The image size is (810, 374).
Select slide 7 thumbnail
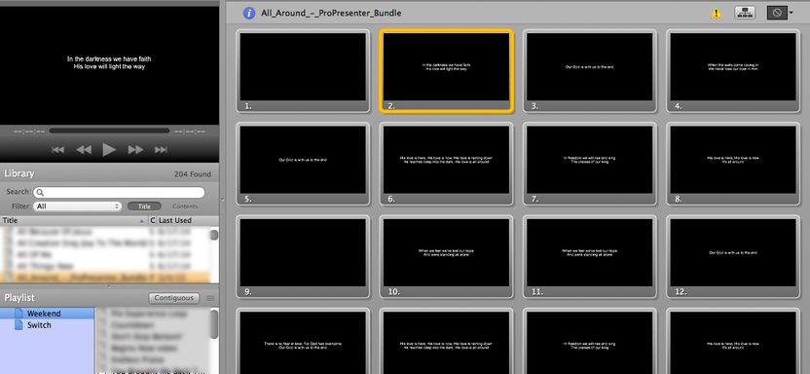[589, 164]
